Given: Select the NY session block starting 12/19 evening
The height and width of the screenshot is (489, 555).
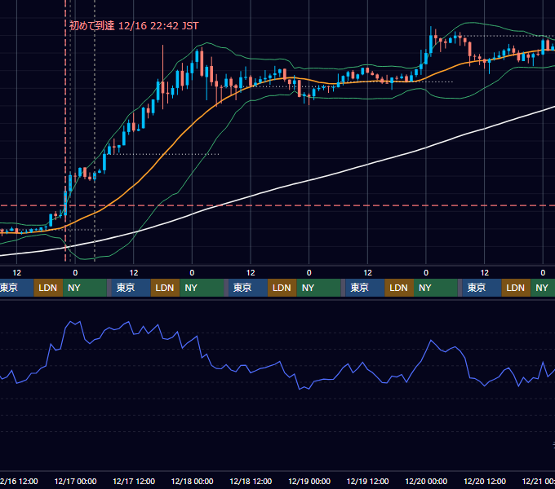Looking at the screenshot, I should [436, 288].
